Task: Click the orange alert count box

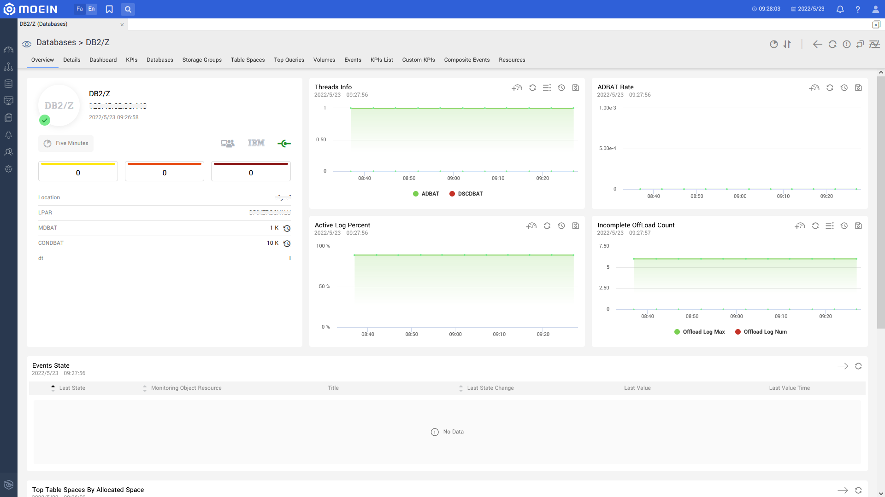Action: (x=165, y=171)
